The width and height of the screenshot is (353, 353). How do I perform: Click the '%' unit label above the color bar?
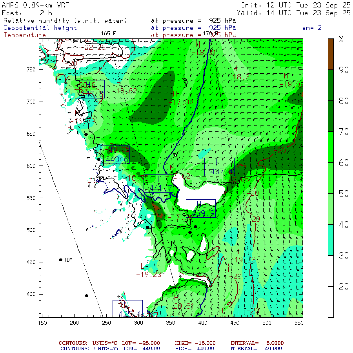(341, 39)
